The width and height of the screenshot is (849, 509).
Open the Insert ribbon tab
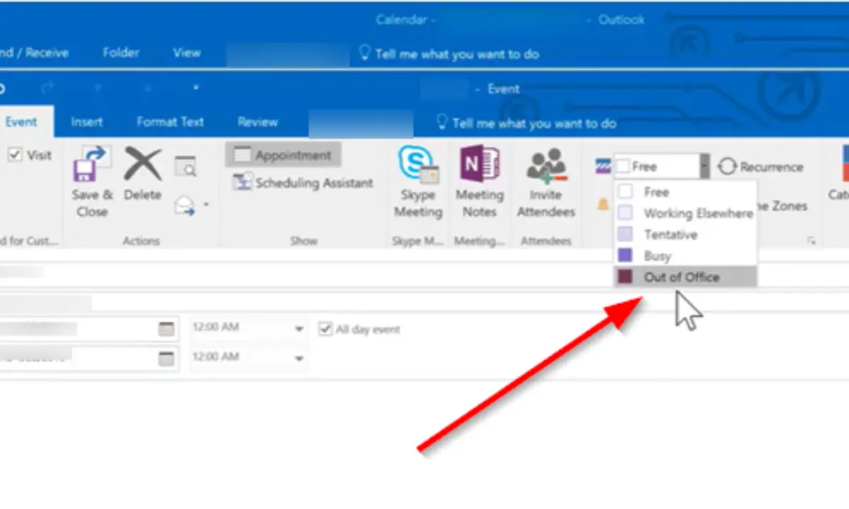click(87, 122)
